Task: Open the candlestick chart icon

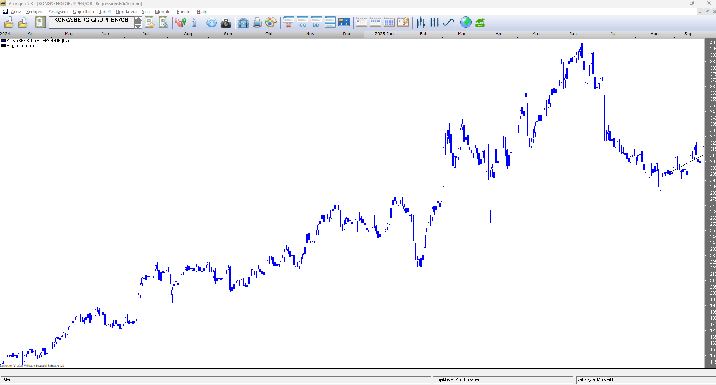Action: pos(180,23)
